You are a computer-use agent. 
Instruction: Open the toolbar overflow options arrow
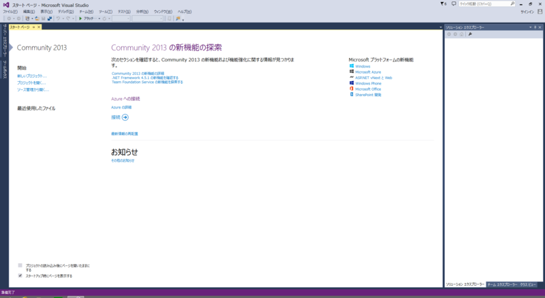[183, 20]
